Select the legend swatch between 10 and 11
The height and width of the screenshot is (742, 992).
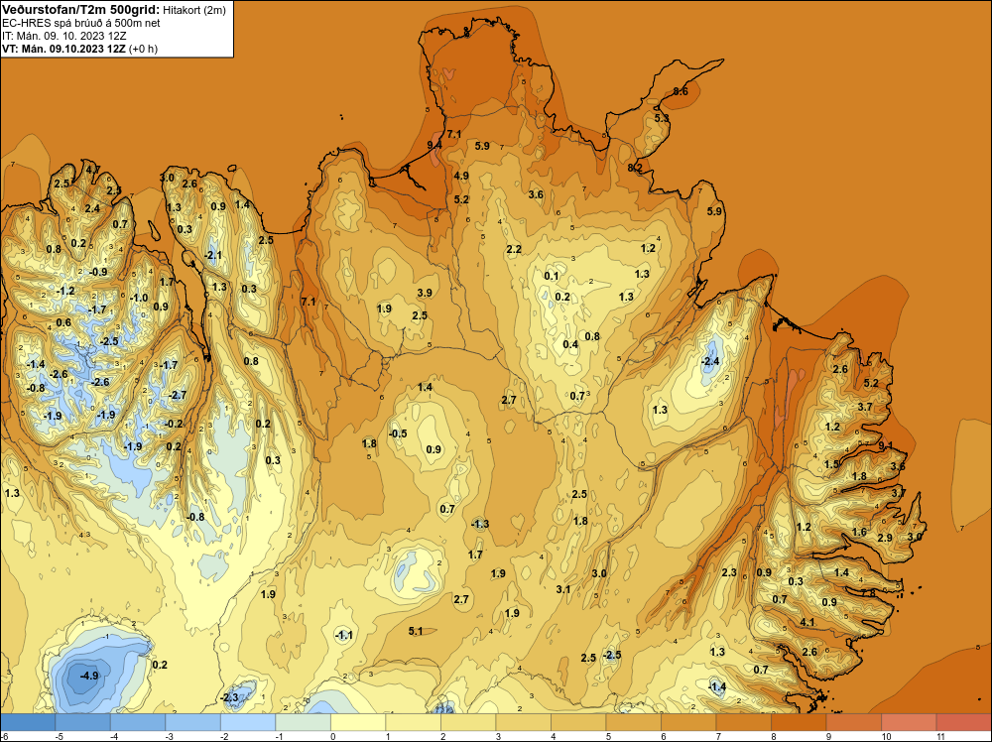909,722
